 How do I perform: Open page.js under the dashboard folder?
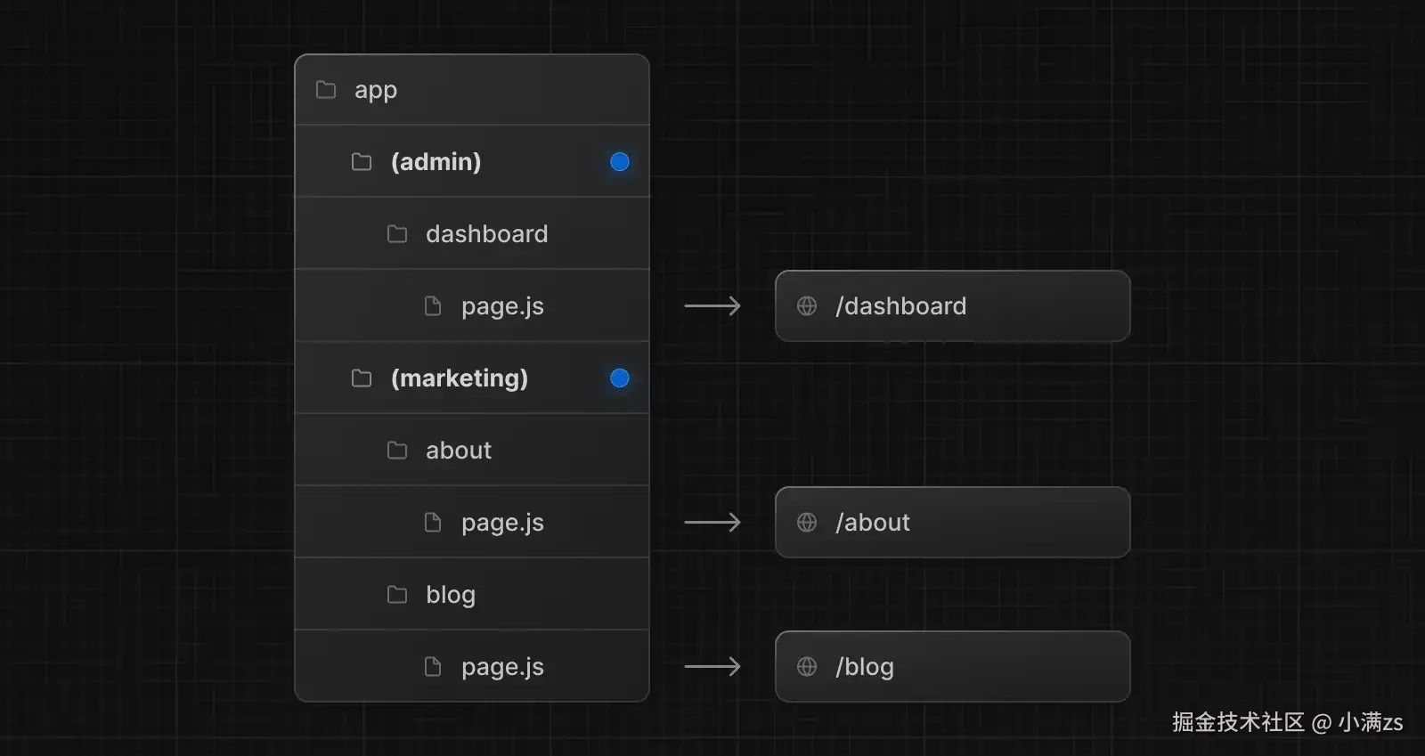502,306
